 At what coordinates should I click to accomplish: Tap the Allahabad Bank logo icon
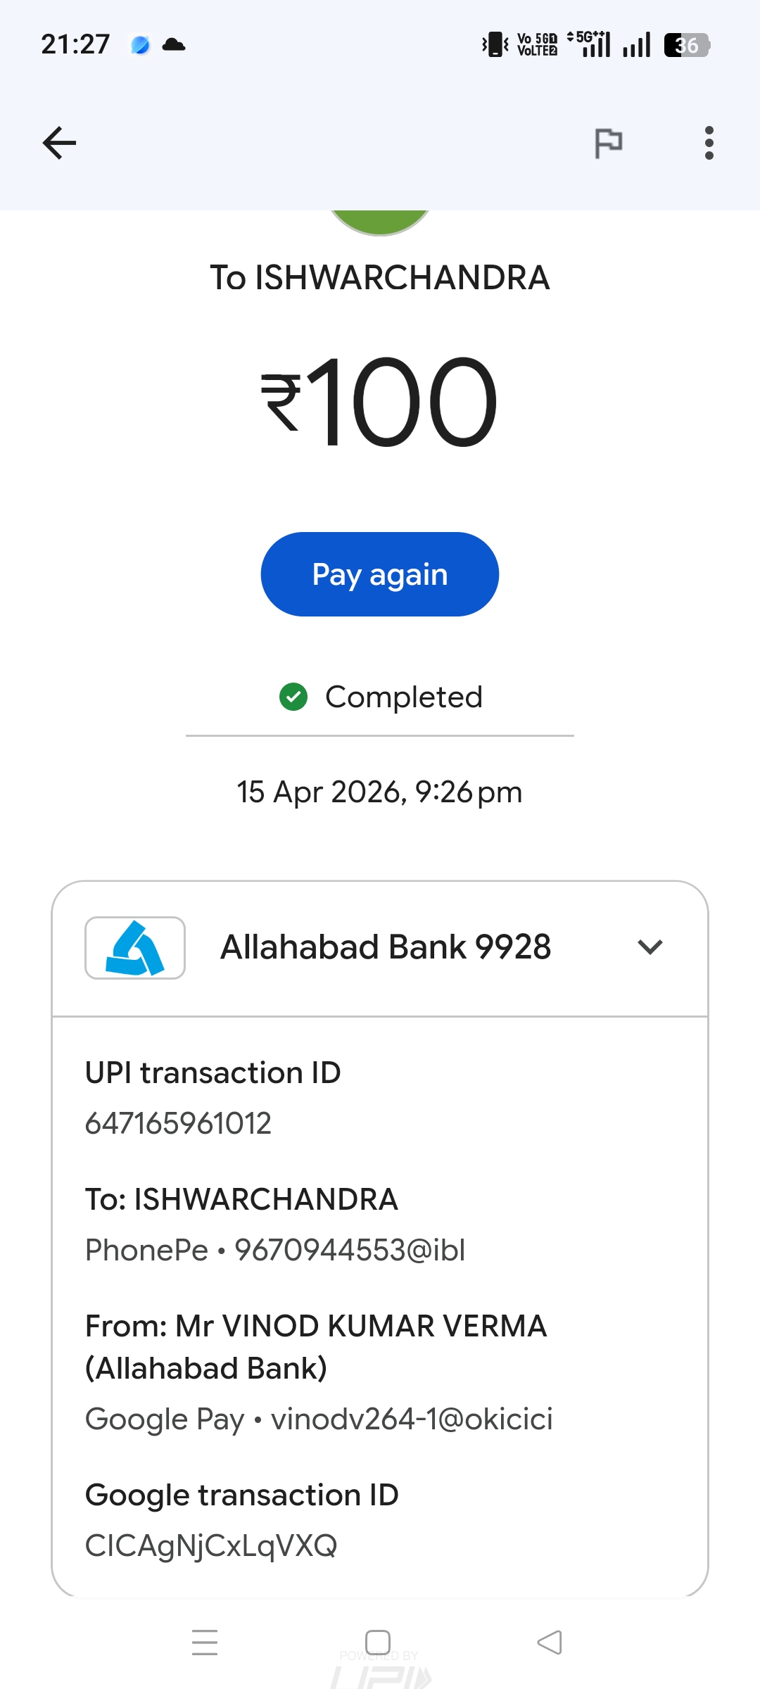click(x=135, y=948)
